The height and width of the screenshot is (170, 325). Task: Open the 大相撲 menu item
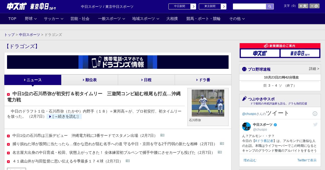pyautogui.click(x=172, y=19)
